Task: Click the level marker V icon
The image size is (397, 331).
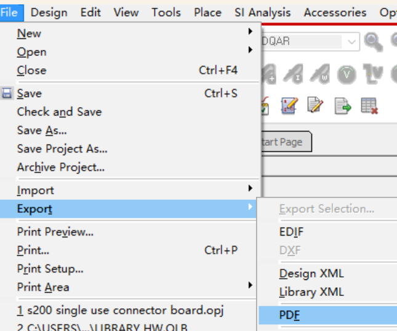Action: pyautogui.click(x=373, y=74)
